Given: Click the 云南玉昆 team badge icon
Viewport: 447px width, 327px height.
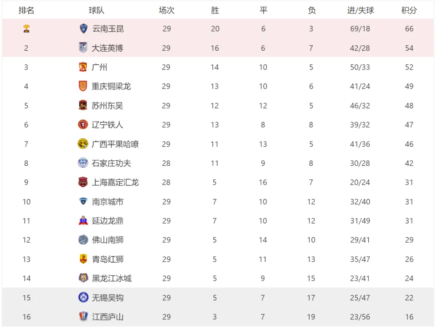Looking at the screenshot, I should 83,28.
